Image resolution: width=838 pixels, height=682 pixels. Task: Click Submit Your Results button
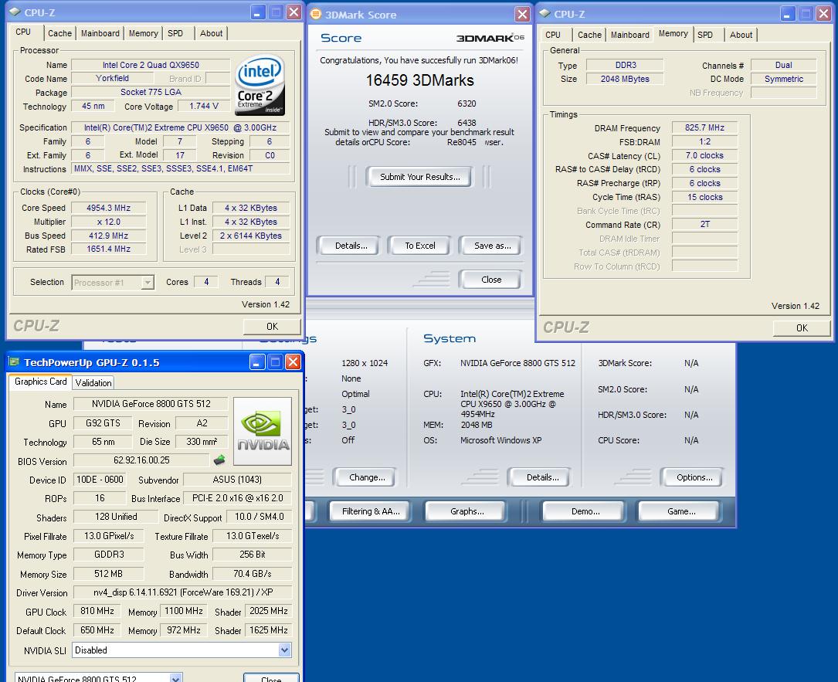click(x=419, y=177)
